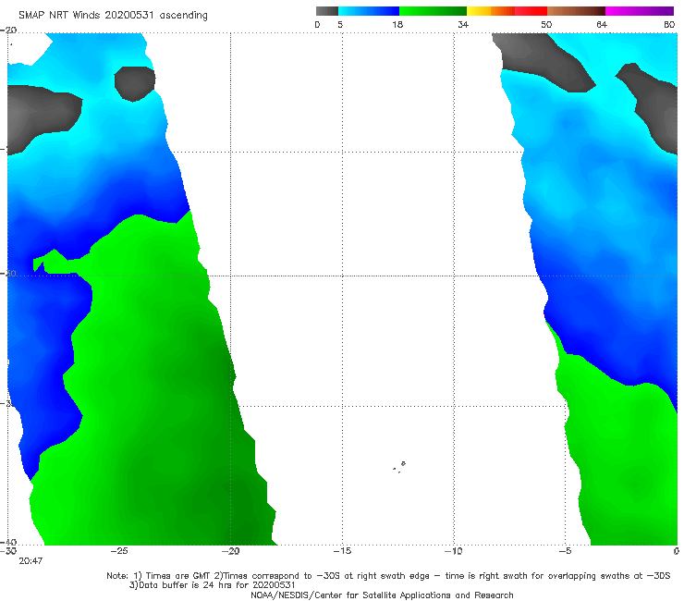Click the 'Data buffer is 24 hrs' note

[x=212, y=585]
